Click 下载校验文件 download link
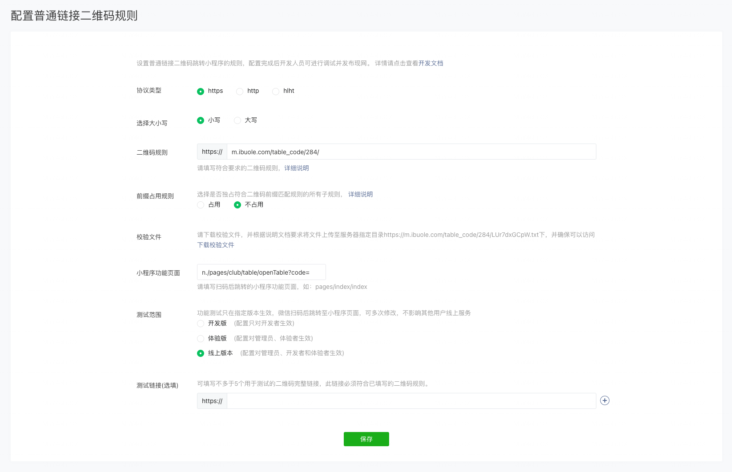732x472 pixels. click(216, 245)
